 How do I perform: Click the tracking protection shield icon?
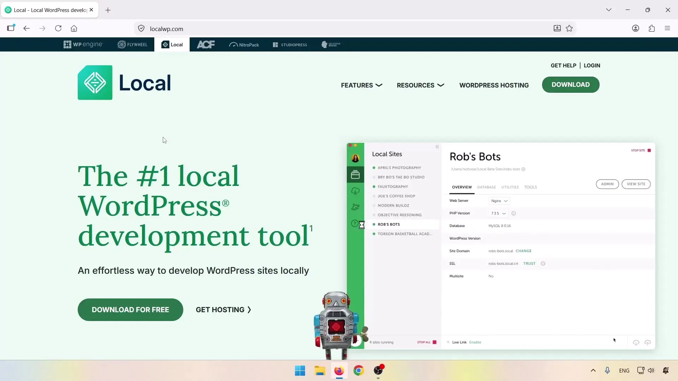tap(141, 29)
